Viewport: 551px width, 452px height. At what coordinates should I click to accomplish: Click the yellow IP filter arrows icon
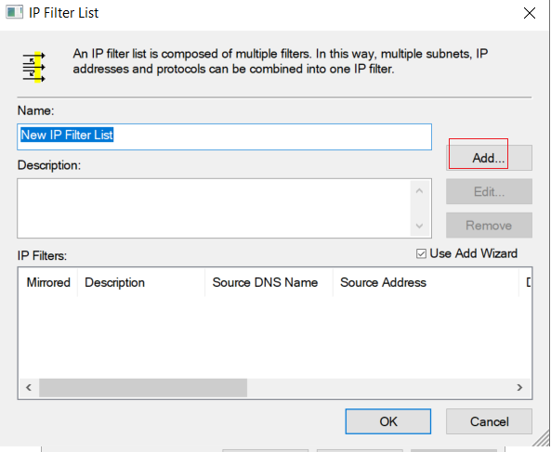[33, 67]
